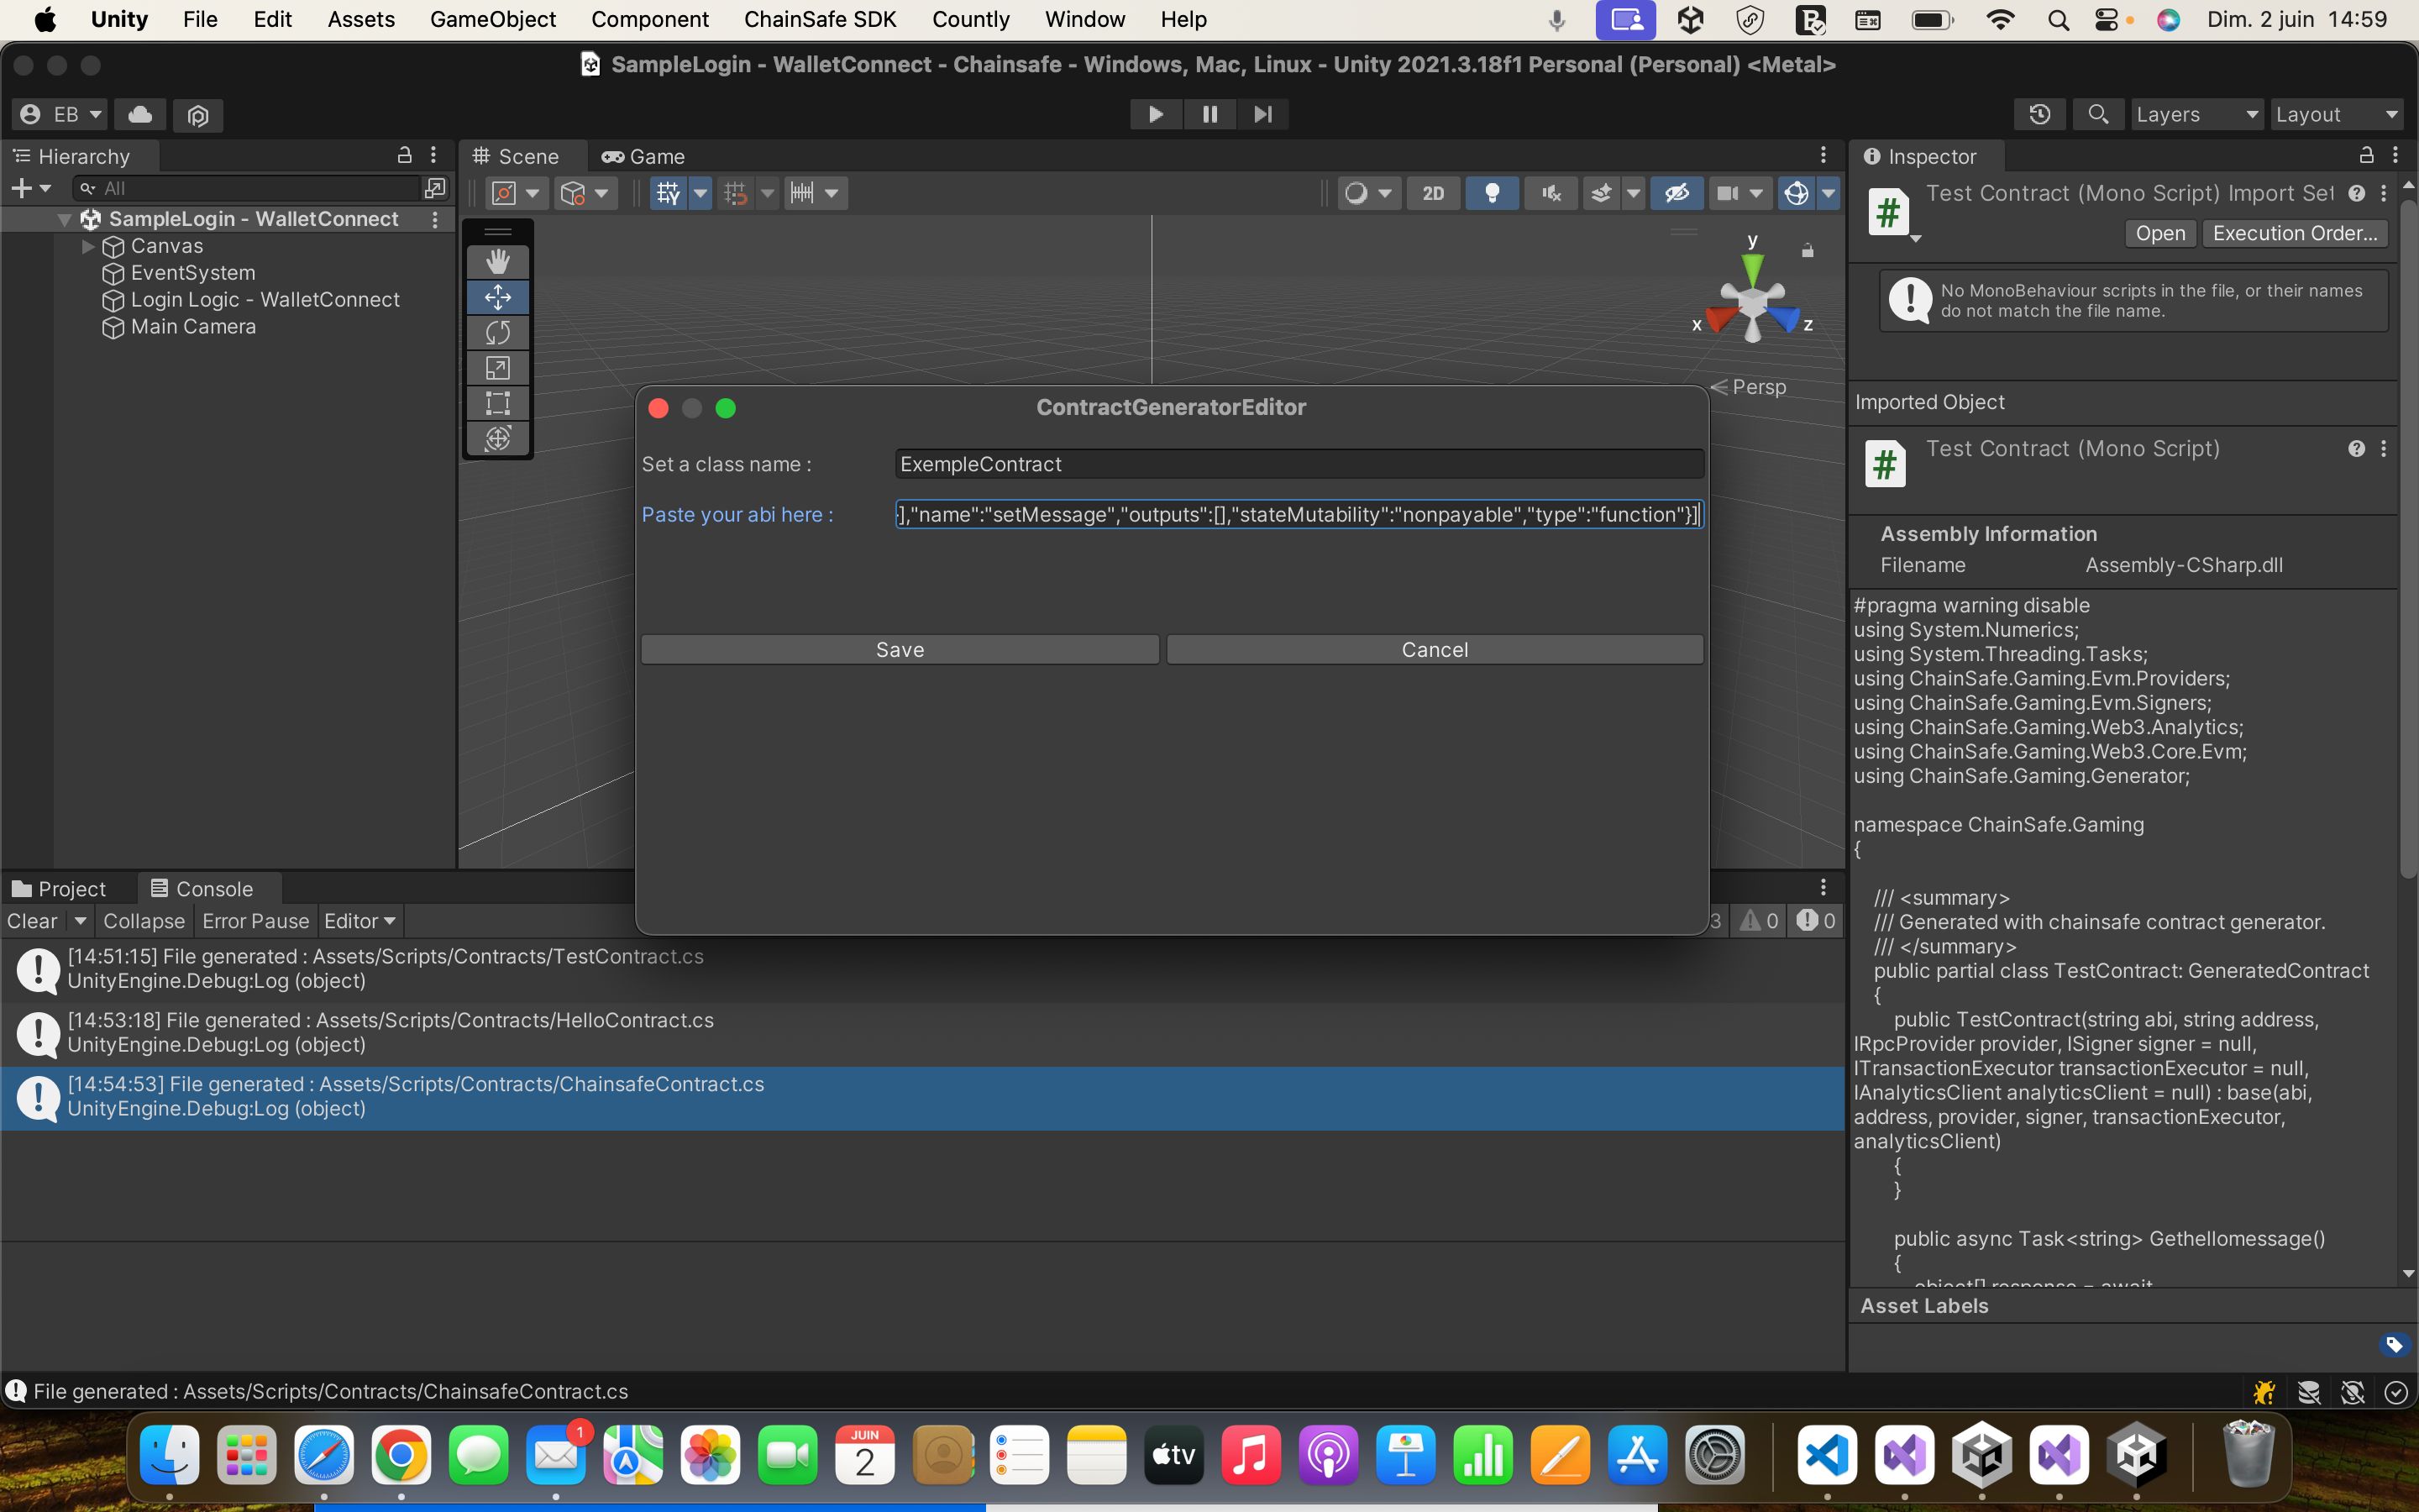Collapse the SampleLogin - WalletConnect scene

click(x=64, y=219)
